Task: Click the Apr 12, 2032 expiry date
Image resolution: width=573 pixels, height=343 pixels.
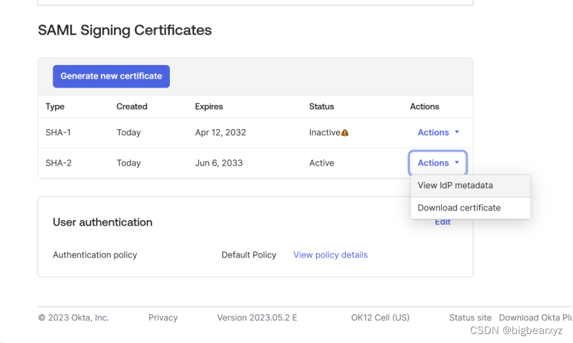Action: point(220,133)
